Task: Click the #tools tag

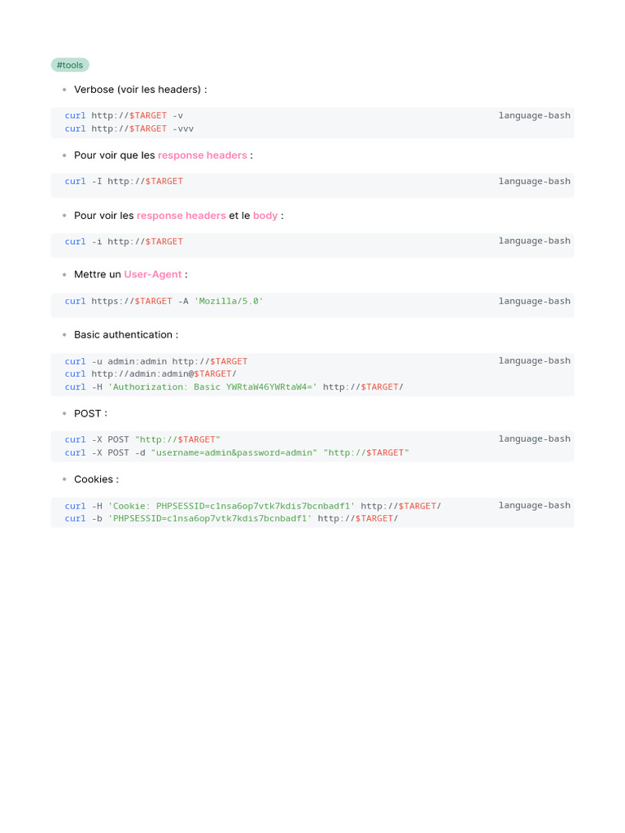Action: coord(70,65)
